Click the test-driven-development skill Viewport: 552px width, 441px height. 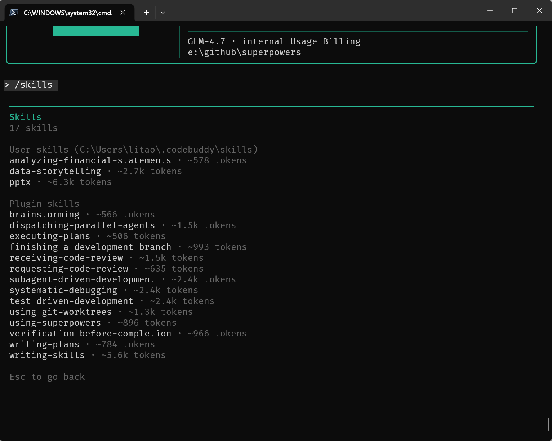71,301
